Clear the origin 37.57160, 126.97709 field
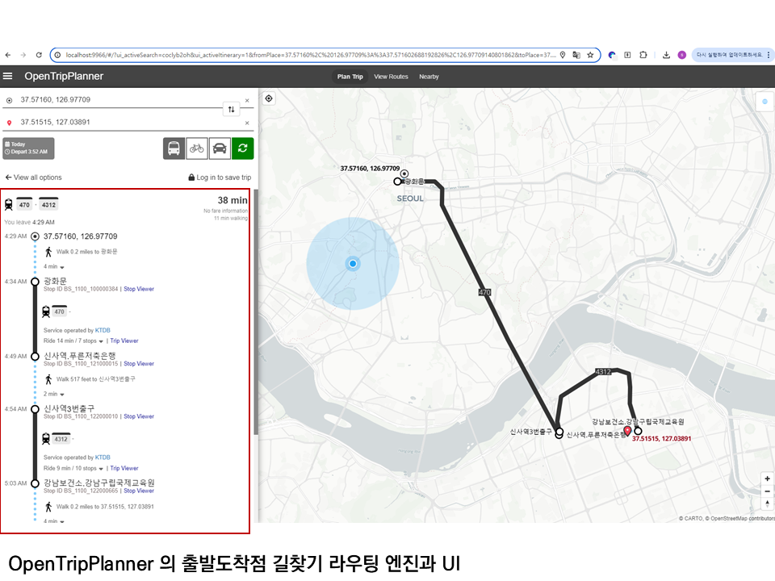This screenshot has height=581, width=775. click(247, 100)
